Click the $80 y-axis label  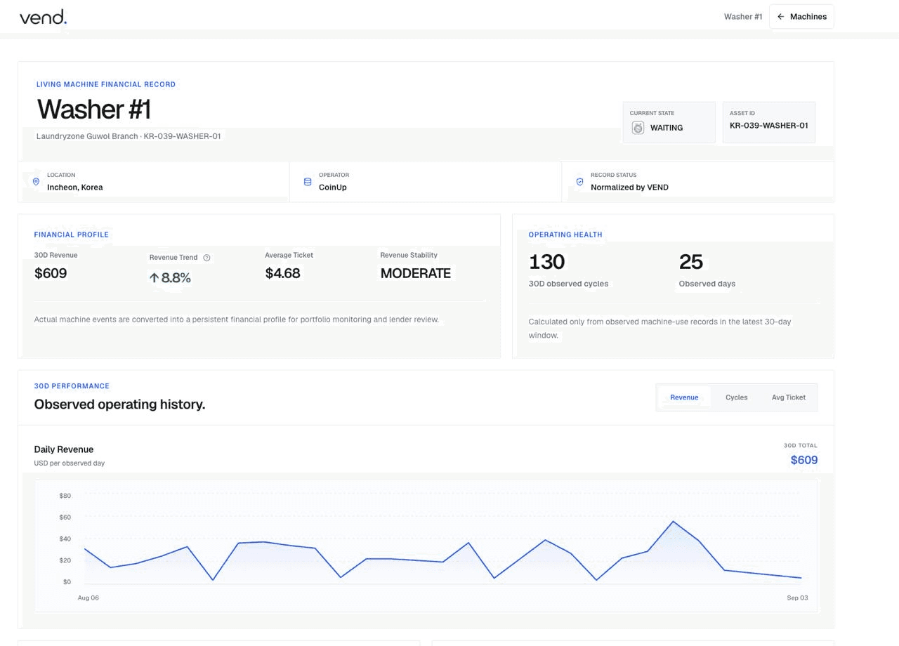(65, 496)
